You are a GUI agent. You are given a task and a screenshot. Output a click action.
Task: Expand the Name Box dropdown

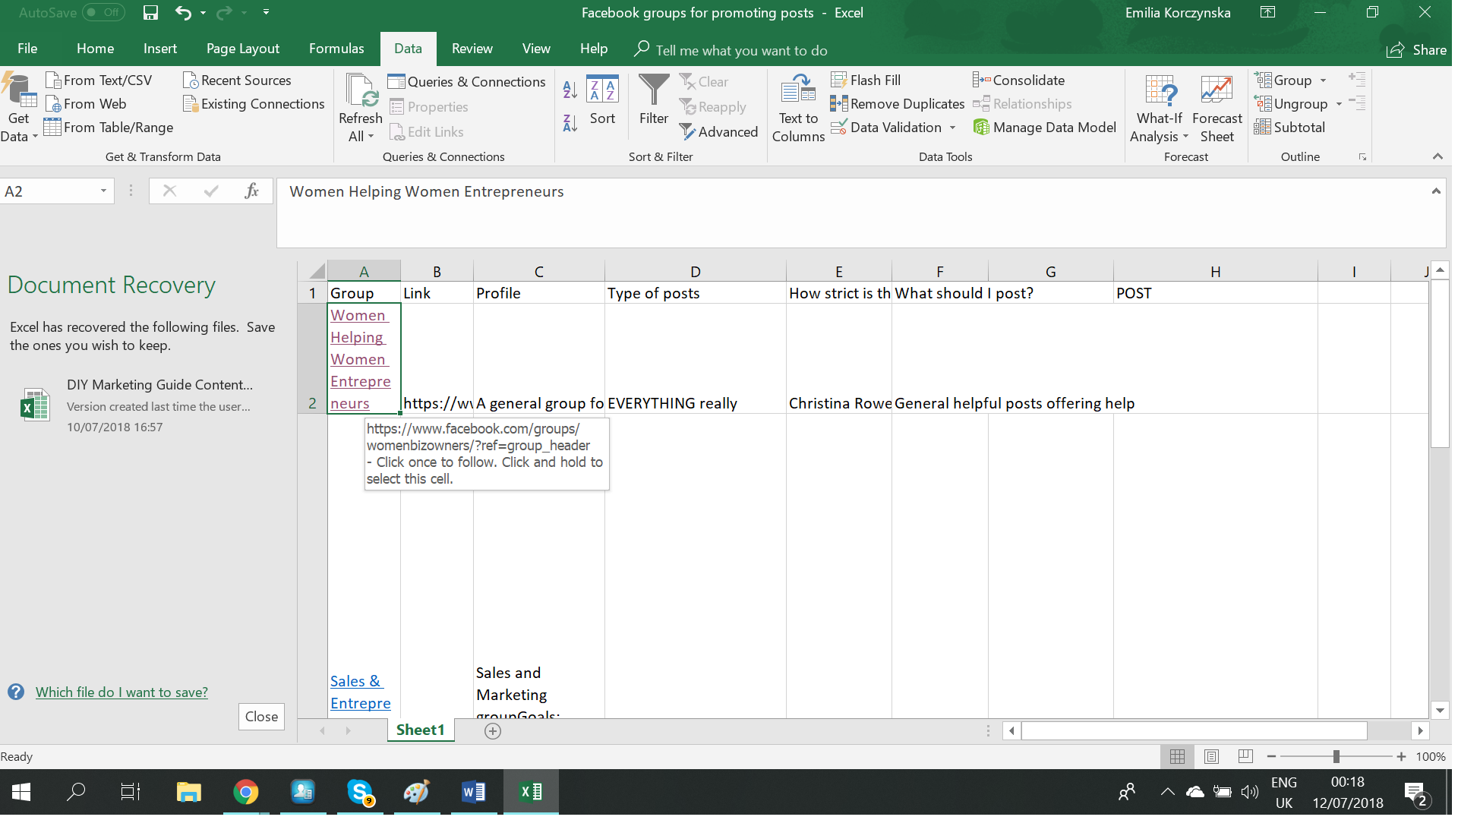click(x=103, y=191)
